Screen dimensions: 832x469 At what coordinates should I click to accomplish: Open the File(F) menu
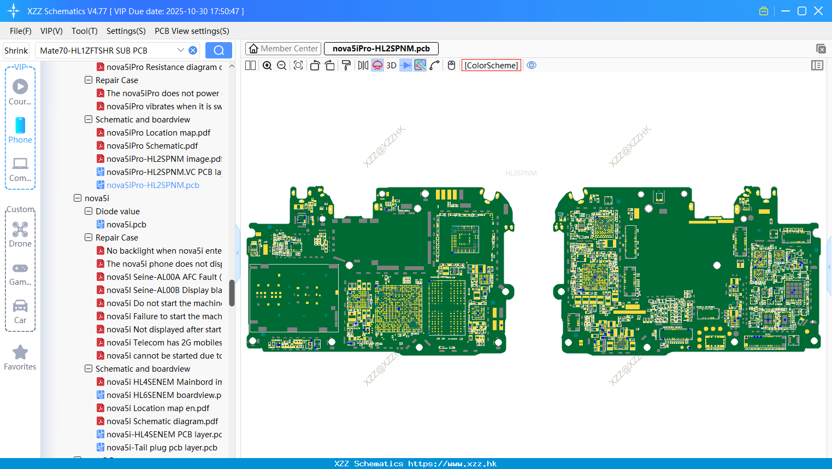pos(21,31)
